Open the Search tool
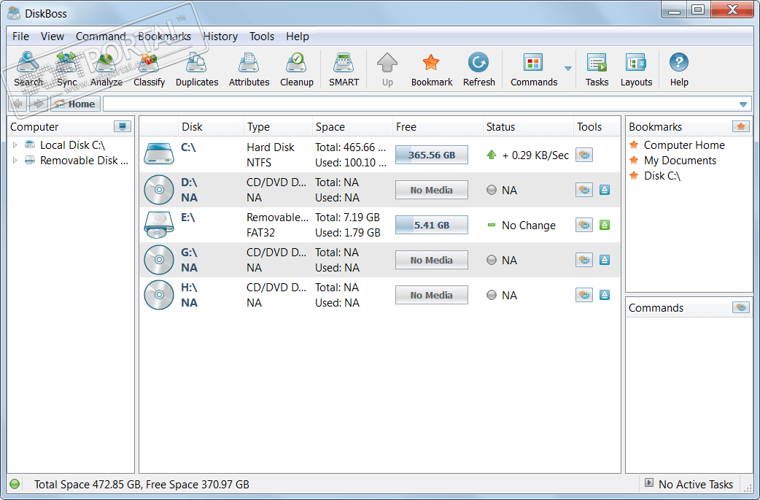 click(28, 69)
